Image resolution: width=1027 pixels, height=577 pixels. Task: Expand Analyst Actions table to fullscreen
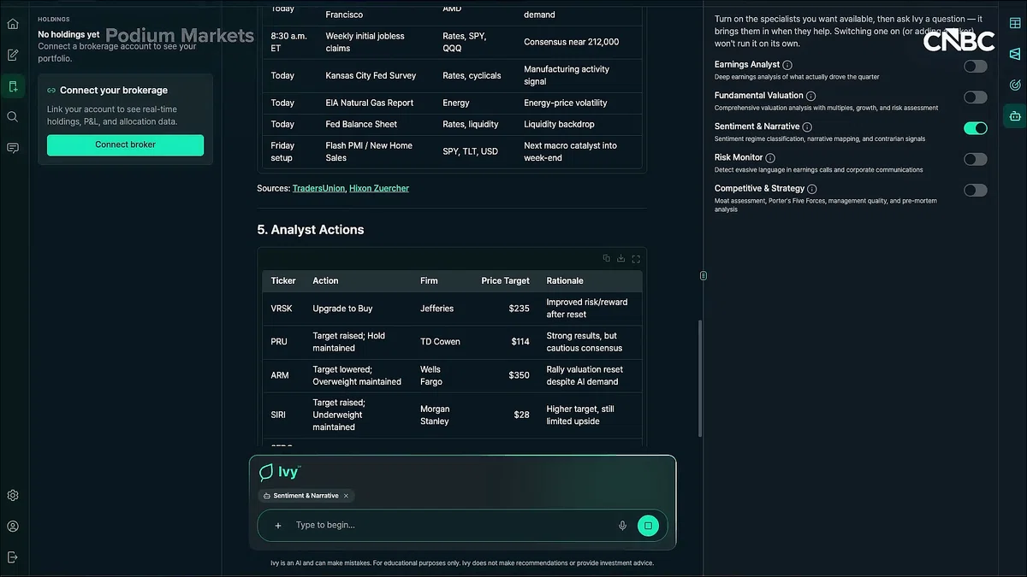636,258
